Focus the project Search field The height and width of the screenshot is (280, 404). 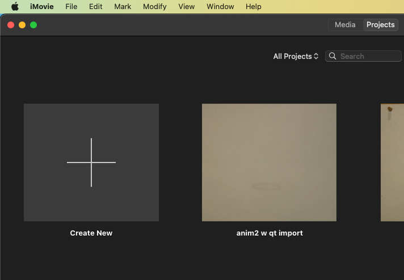pos(363,56)
